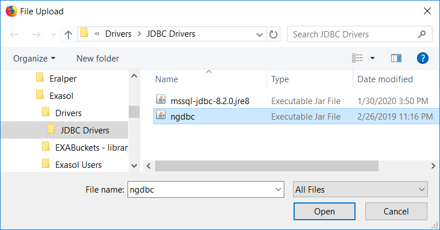440x230 pixels.
Task: Click the navigation pane scrollbar thumb
Action: coord(134,112)
